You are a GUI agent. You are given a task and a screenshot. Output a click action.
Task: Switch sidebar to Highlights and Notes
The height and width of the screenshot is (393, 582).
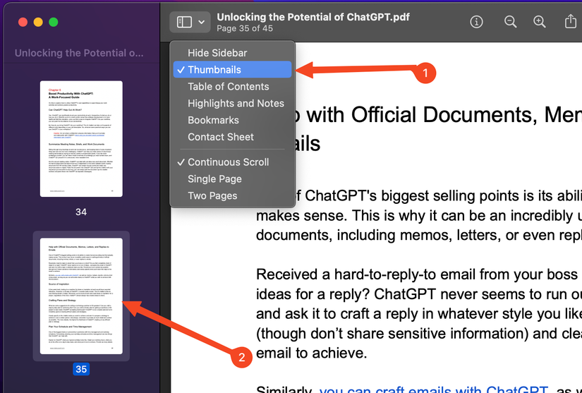click(x=232, y=103)
